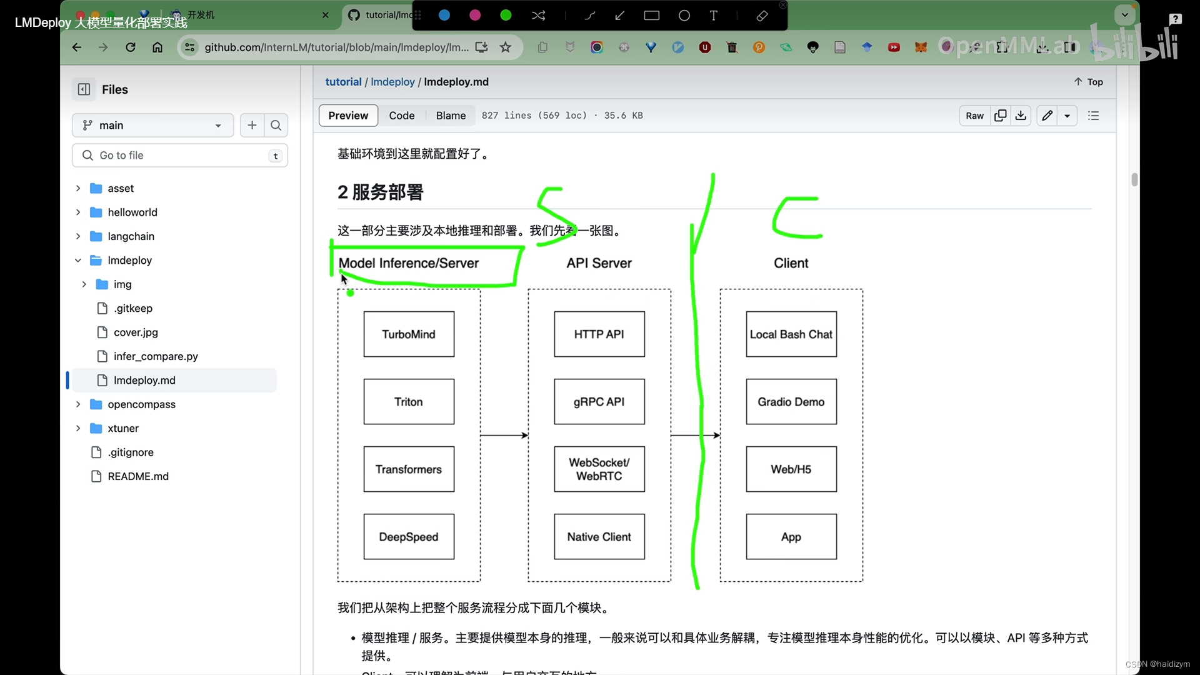Expand the opencompass folder
This screenshot has height=675, width=1200.
[78, 404]
